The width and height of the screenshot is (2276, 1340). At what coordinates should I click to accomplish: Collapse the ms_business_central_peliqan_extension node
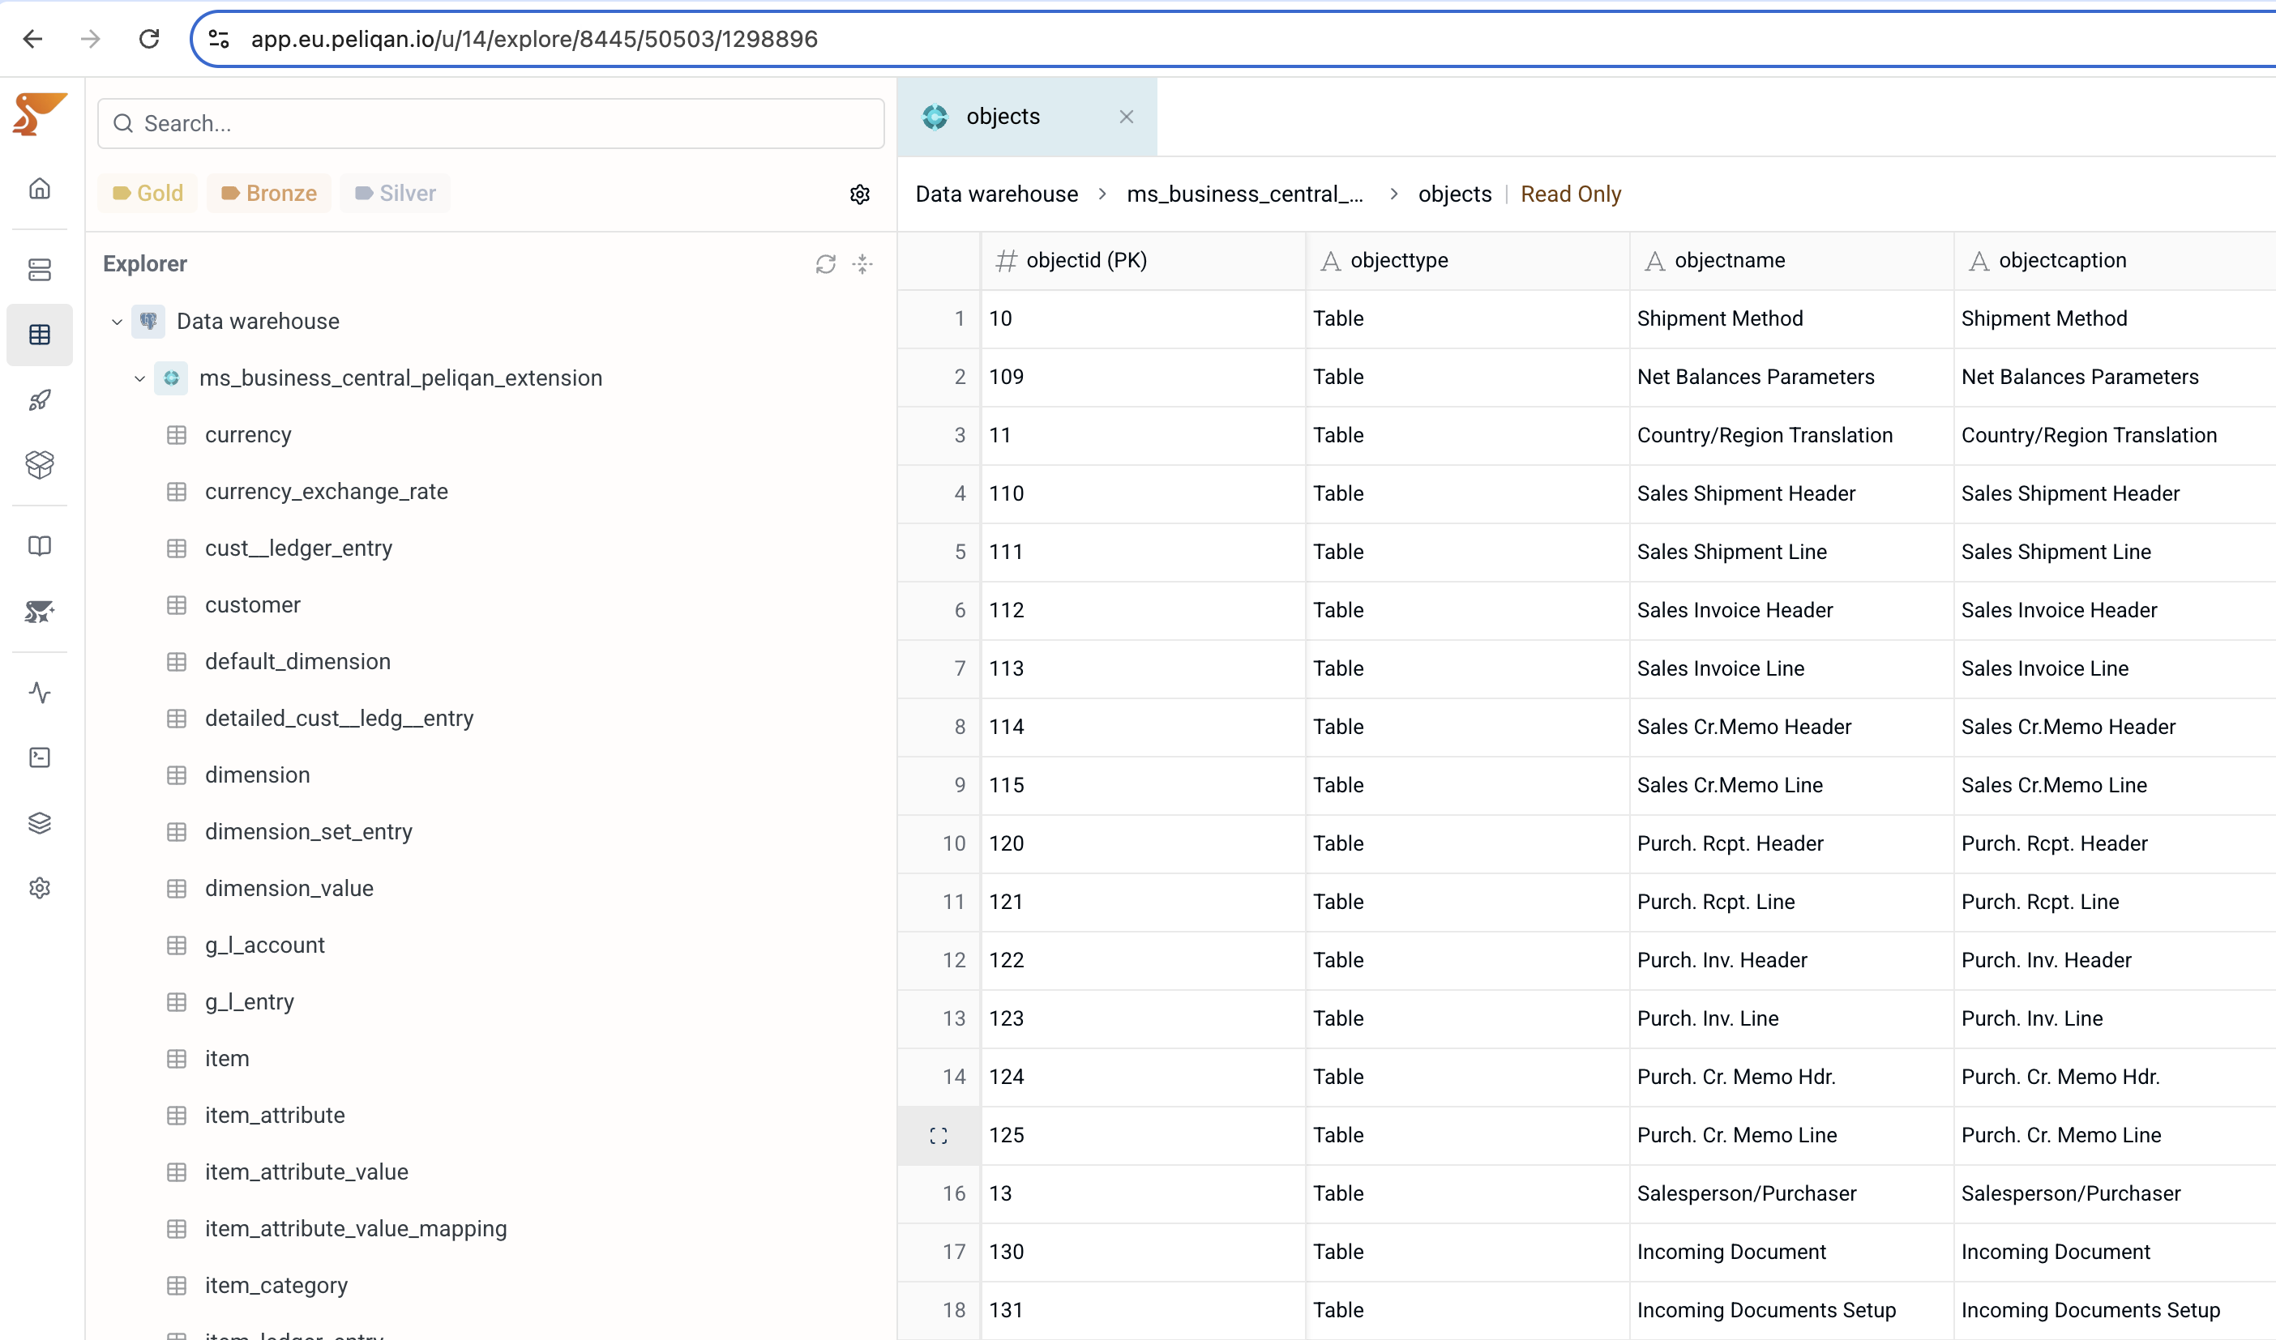pos(139,378)
